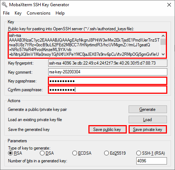Click the Generate button
The height and width of the screenshot is (170, 175).
click(x=148, y=109)
